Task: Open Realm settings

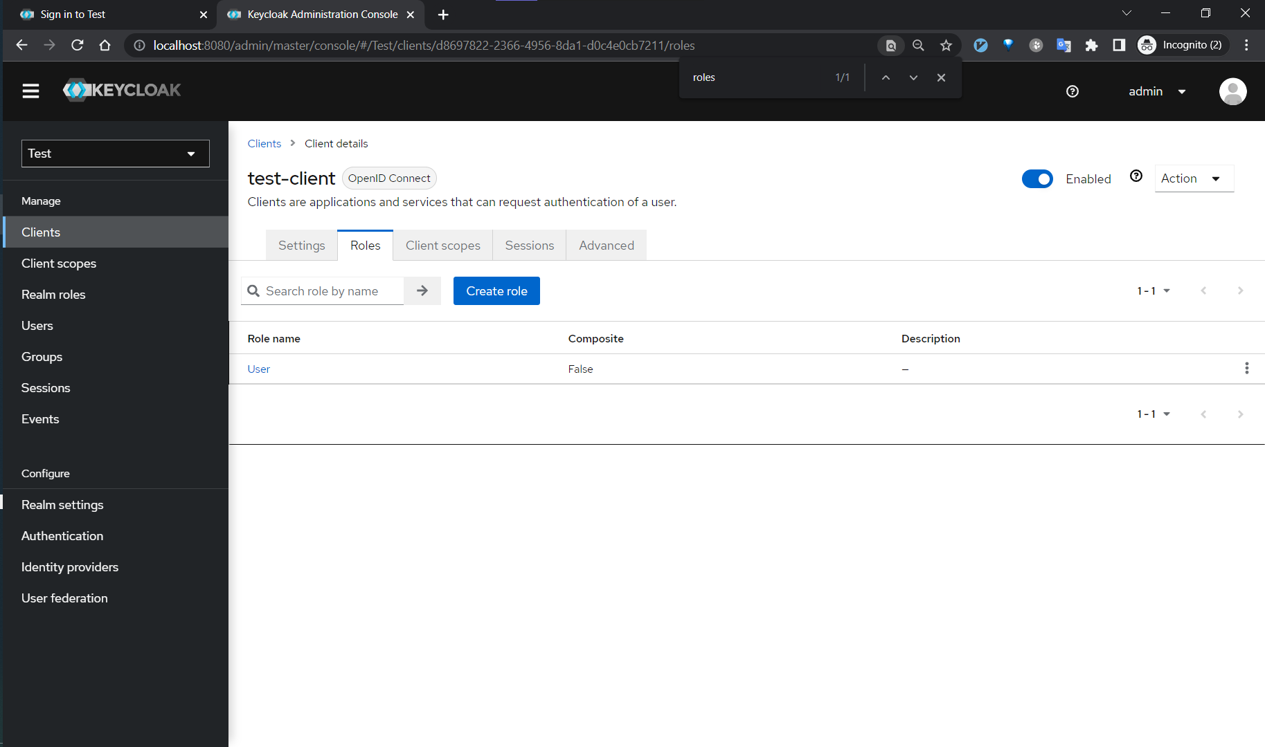Action: click(116, 505)
